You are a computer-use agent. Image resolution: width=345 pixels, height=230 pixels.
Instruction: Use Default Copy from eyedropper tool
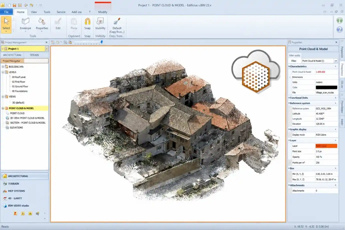[x=117, y=25]
